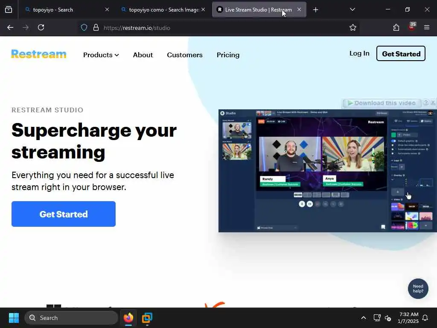
Task: Click the red extension badge showing 35
Action: pos(412,26)
